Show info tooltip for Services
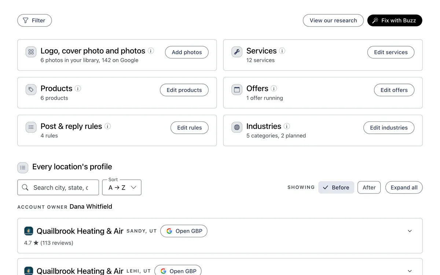The width and height of the screenshot is (440, 275). (282, 51)
